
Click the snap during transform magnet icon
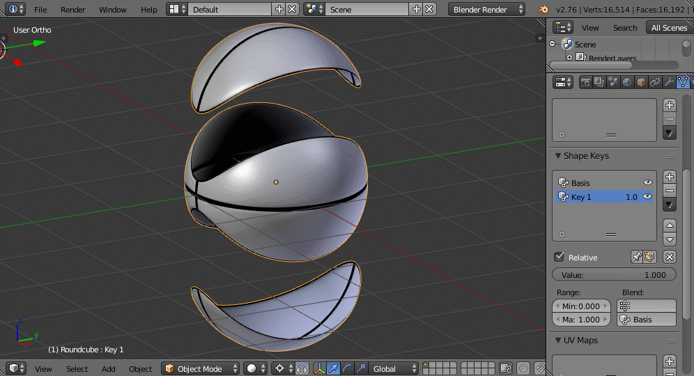click(x=539, y=368)
